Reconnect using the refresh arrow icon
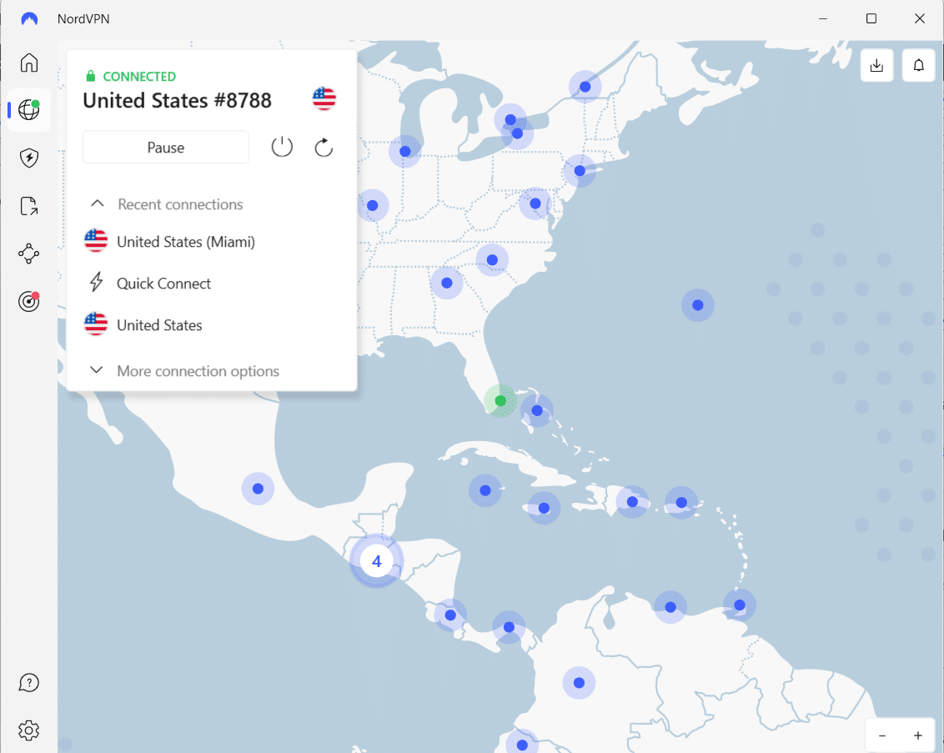944x753 pixels. tap(324, 147)
